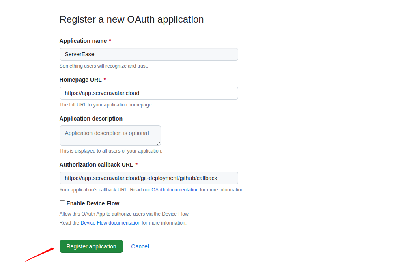
Task: Click the "Application name" label
Action: (x=83, y=41)
